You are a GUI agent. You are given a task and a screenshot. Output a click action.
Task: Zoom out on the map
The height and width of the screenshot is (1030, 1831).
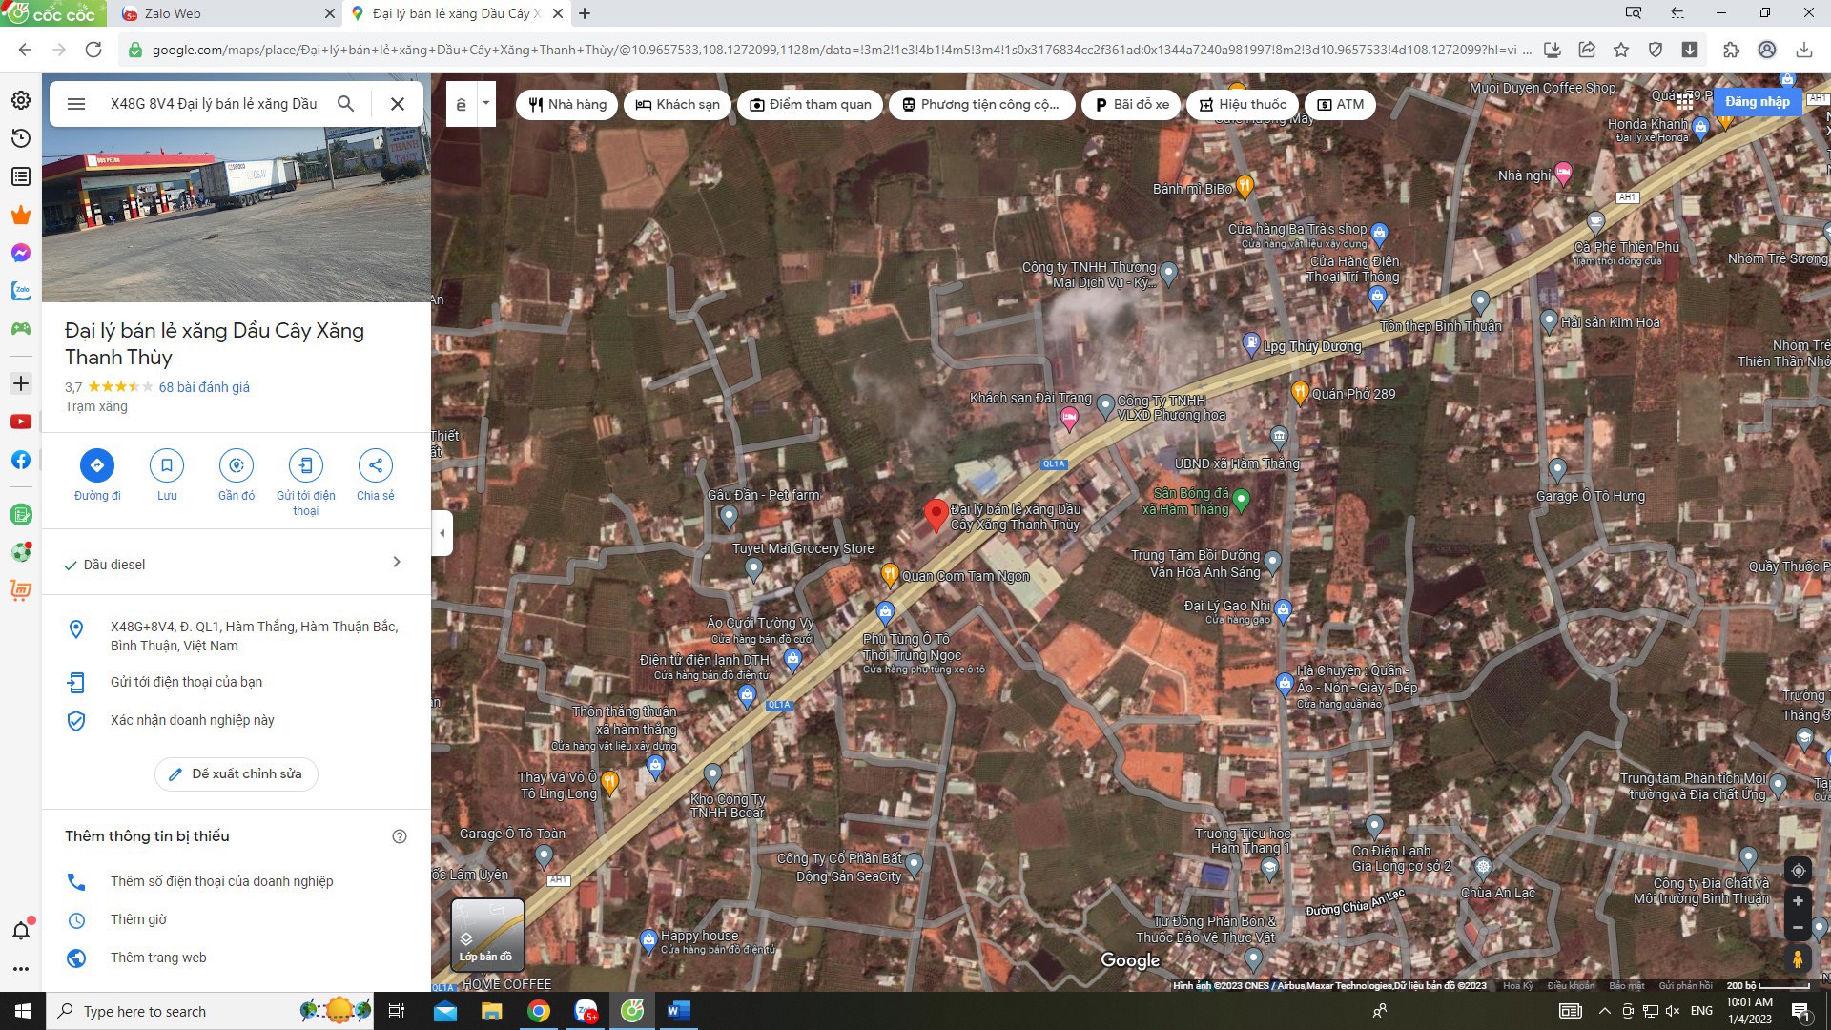pos(1798,927)
